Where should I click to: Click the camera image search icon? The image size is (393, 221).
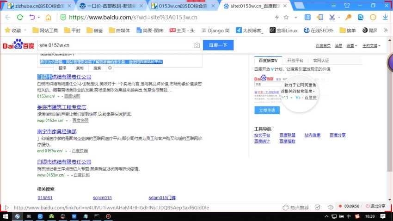197,45
